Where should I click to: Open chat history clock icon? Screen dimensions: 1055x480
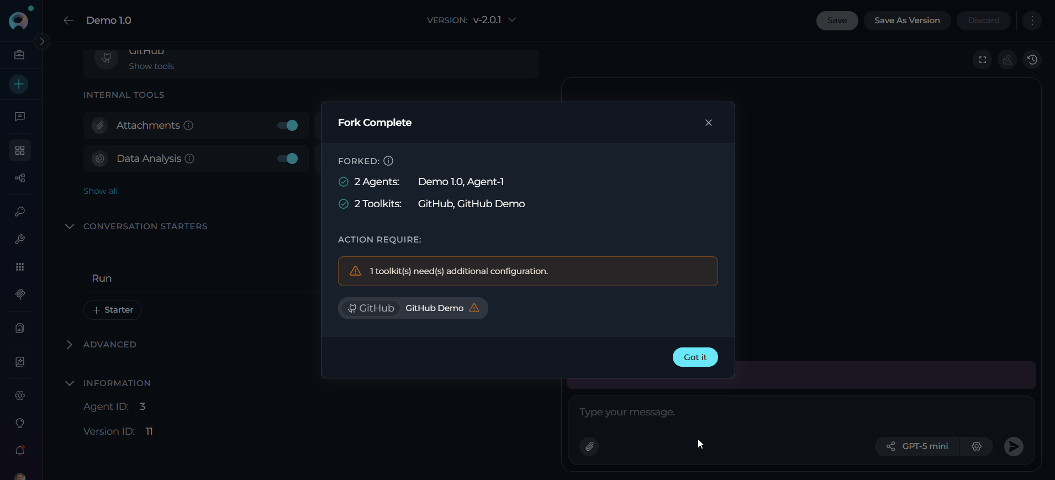click(1032, 60)
